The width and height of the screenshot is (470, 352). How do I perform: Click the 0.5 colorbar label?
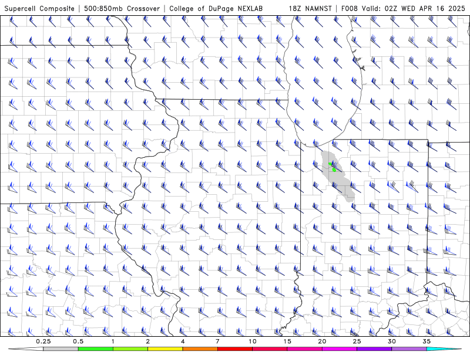coord(78,341)
